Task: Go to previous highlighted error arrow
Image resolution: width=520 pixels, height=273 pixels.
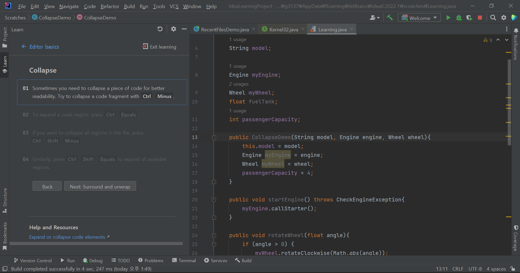Action: click(498, 40)
